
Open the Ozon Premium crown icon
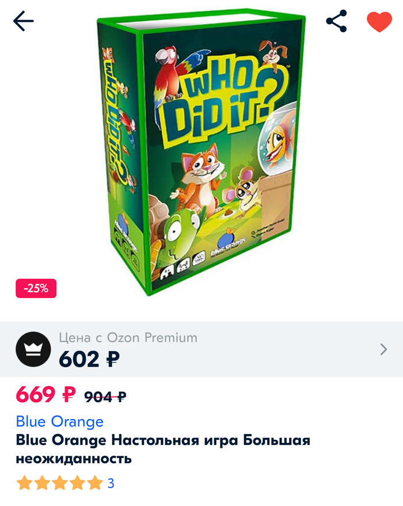(x=33, y=349)
